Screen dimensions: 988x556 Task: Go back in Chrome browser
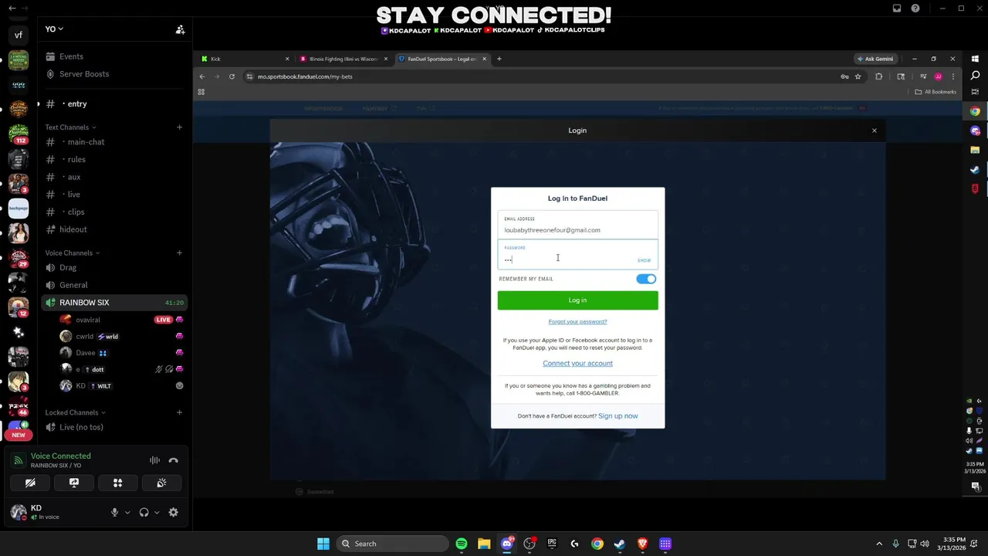tap(202, 76)
